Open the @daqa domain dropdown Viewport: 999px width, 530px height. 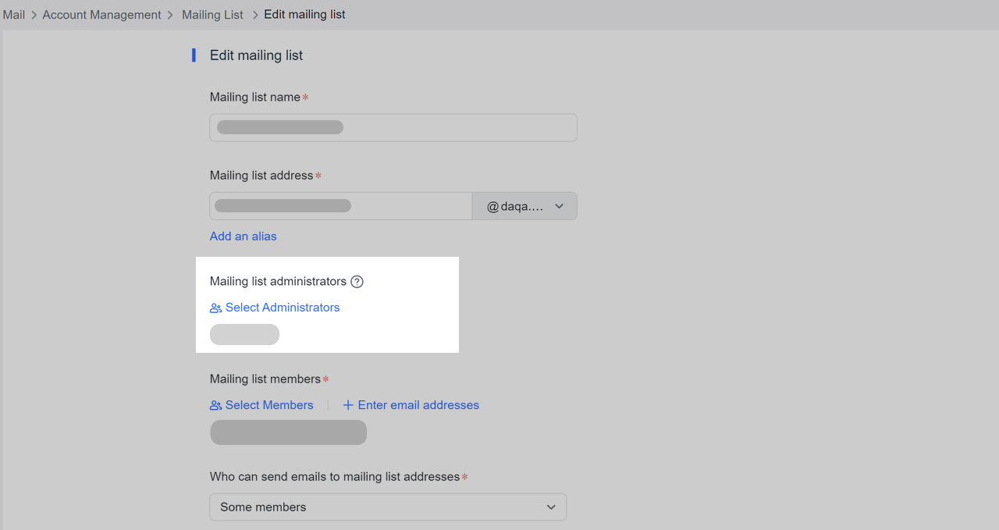tap(524, 205)
